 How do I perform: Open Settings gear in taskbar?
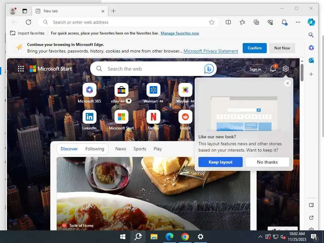pos(200,237)
